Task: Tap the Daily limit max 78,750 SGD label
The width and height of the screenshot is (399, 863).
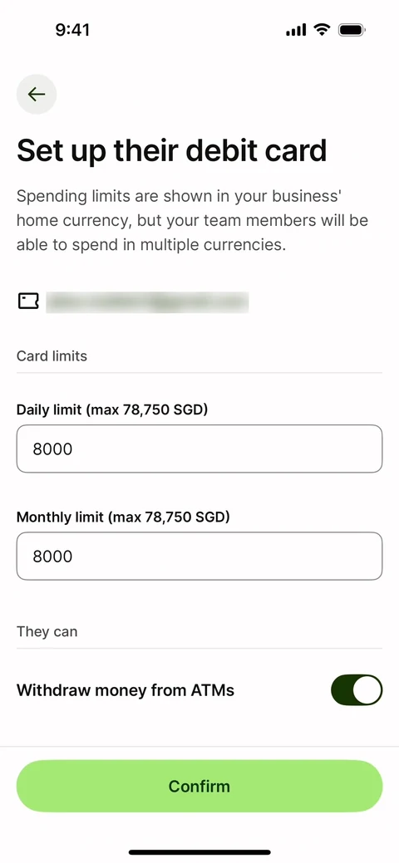Action: 112,410
